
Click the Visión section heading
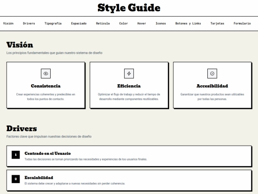[20, 45]
